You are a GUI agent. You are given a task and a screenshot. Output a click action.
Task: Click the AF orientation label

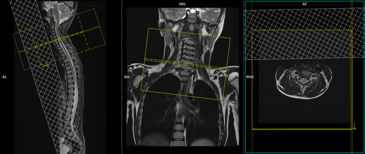point(304,4)
